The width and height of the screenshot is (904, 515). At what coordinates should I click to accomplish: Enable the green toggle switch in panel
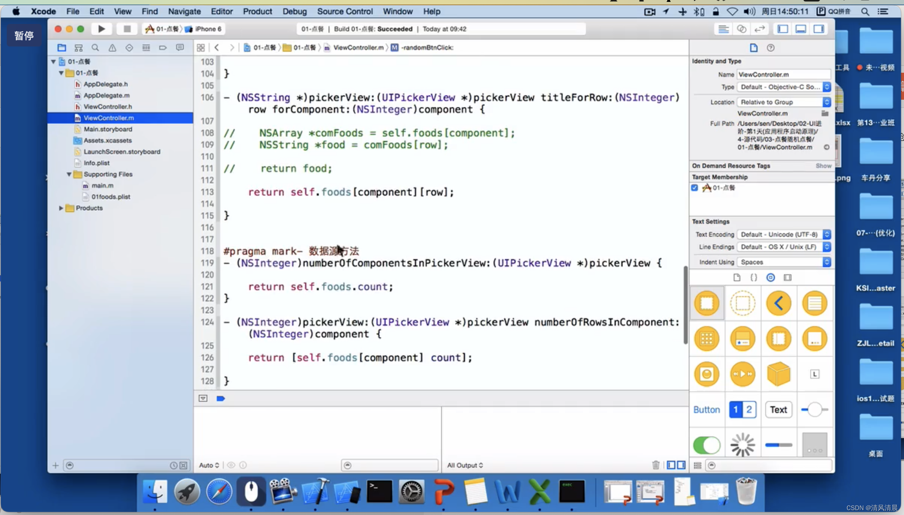(x=707, y=444)
